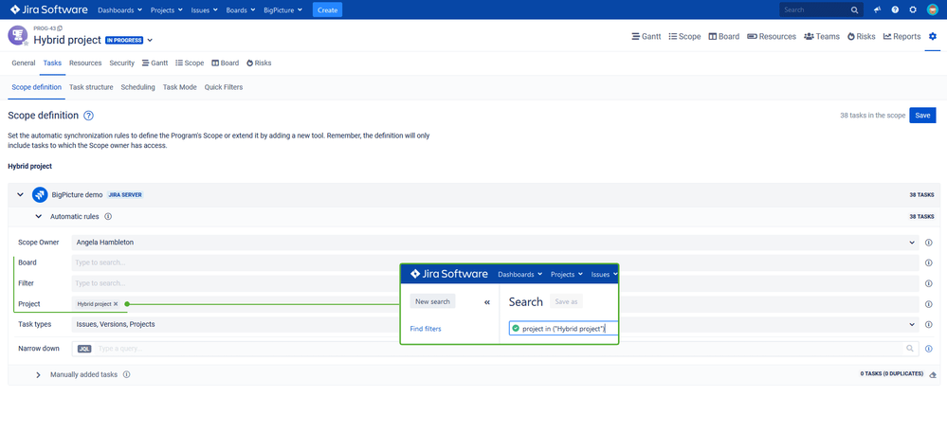Switch to the Resources settings tab
The height and width of the screenshot is (434, 947).
(x=85, y=63)
